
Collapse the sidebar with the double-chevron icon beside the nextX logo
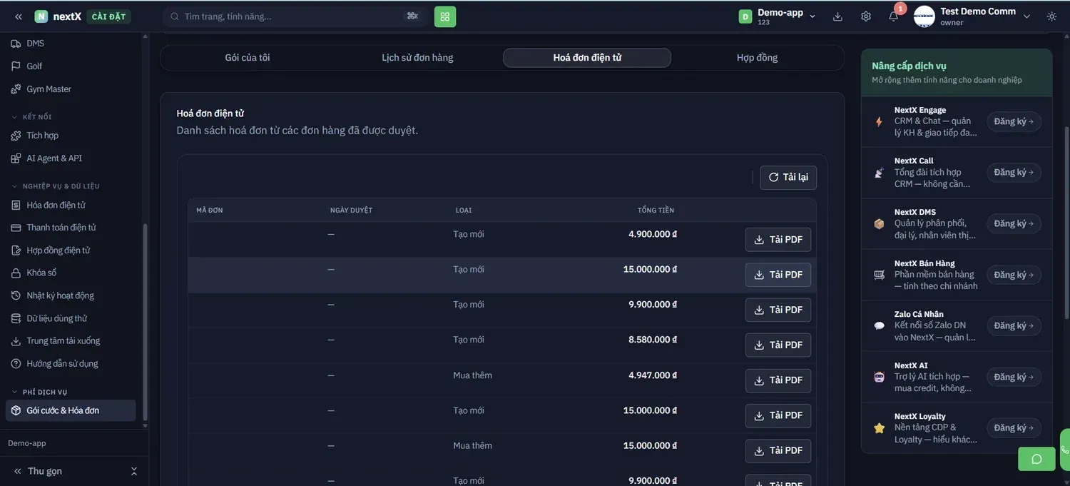point(19,16)
